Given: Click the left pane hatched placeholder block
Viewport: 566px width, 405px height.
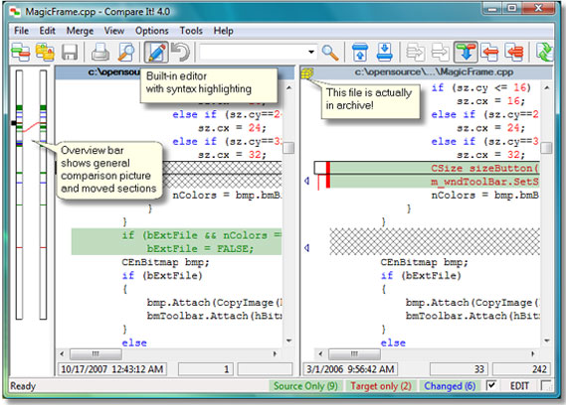Looking at the screenshot, I should click(222, 175).
